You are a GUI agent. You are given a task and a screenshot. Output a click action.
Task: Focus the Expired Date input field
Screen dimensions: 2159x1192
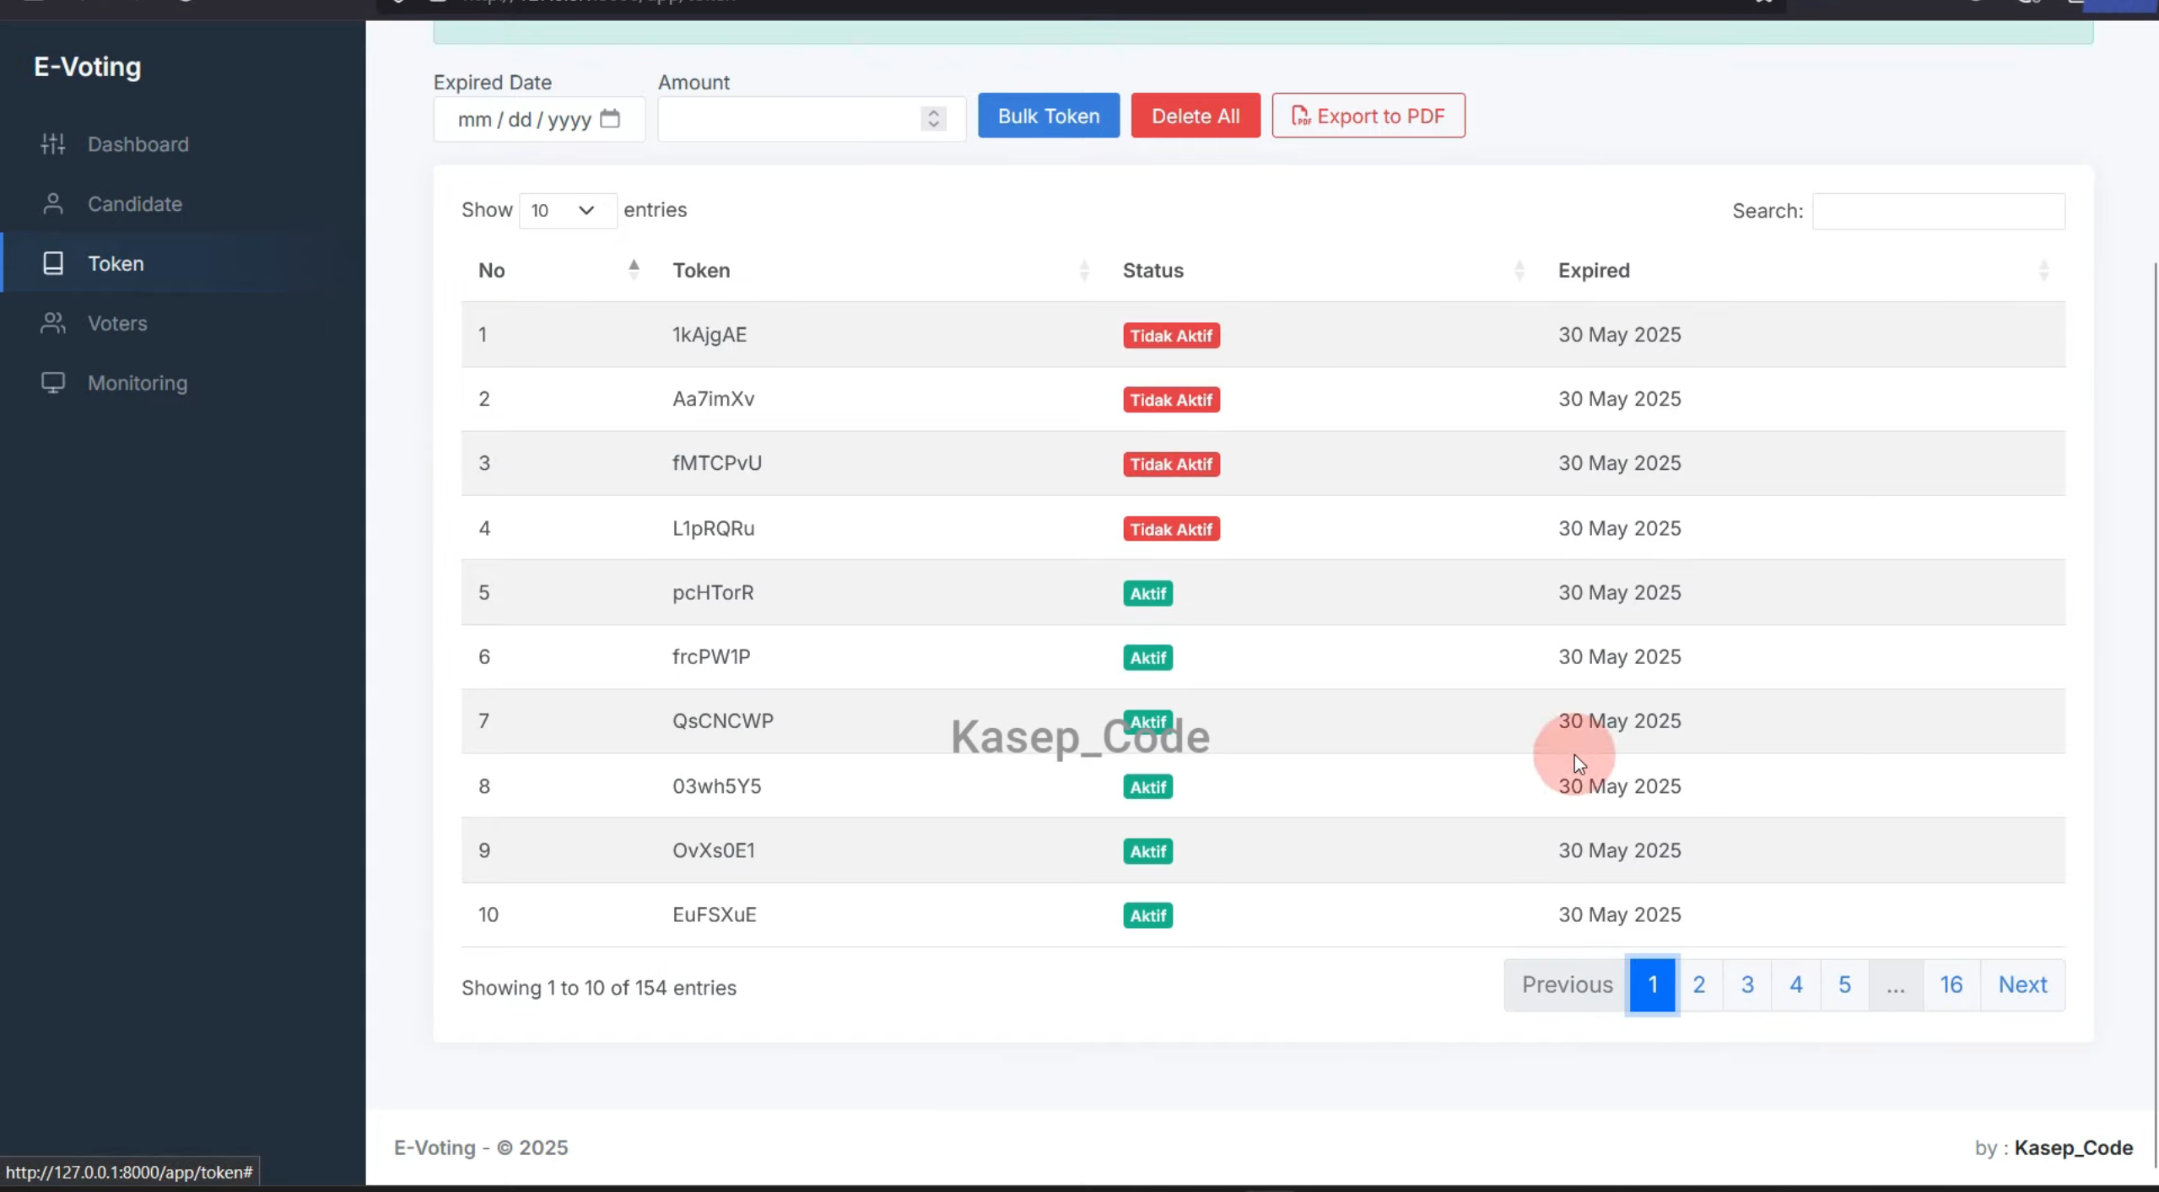[x=539, y=119]
